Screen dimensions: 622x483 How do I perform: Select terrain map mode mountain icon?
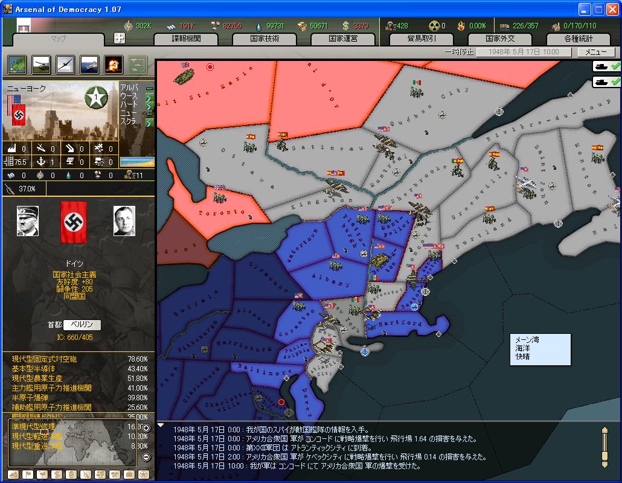tap(13, 475)
